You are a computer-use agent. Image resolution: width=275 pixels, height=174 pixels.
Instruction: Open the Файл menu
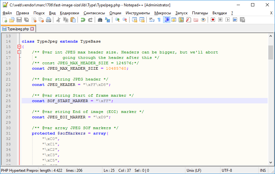coord(7,13)
